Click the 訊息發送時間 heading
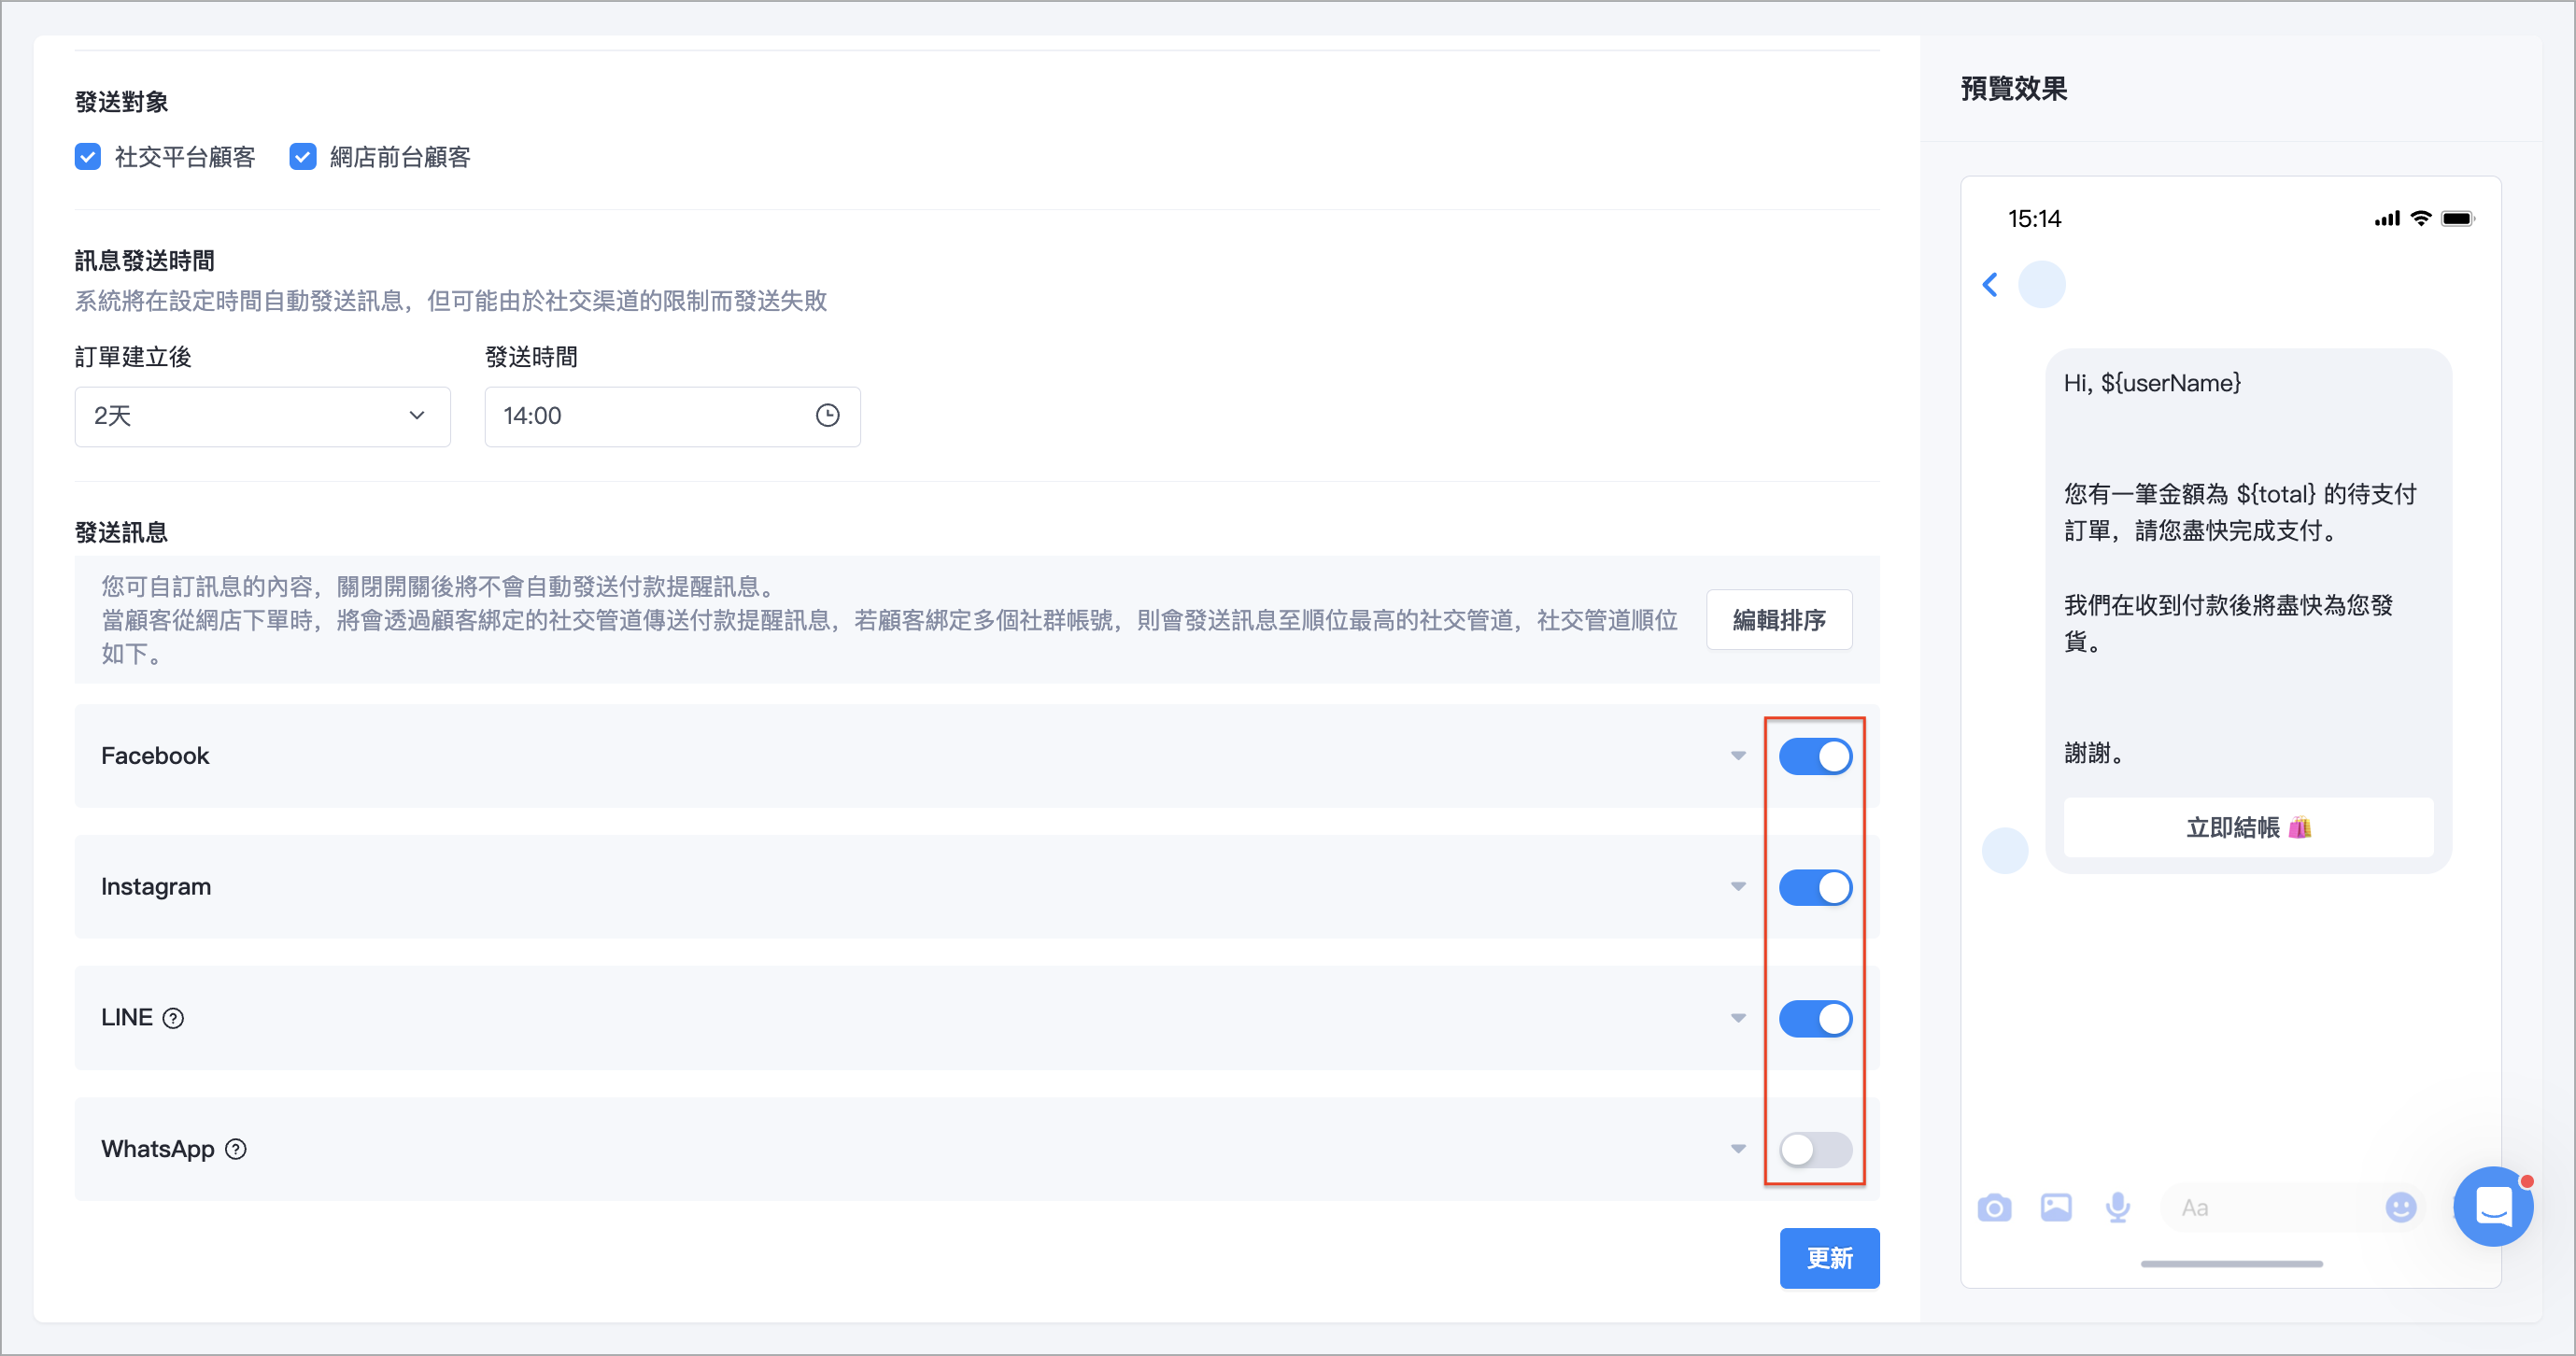The width and height of the screenshot is (2576, 1356). [144, 261]
